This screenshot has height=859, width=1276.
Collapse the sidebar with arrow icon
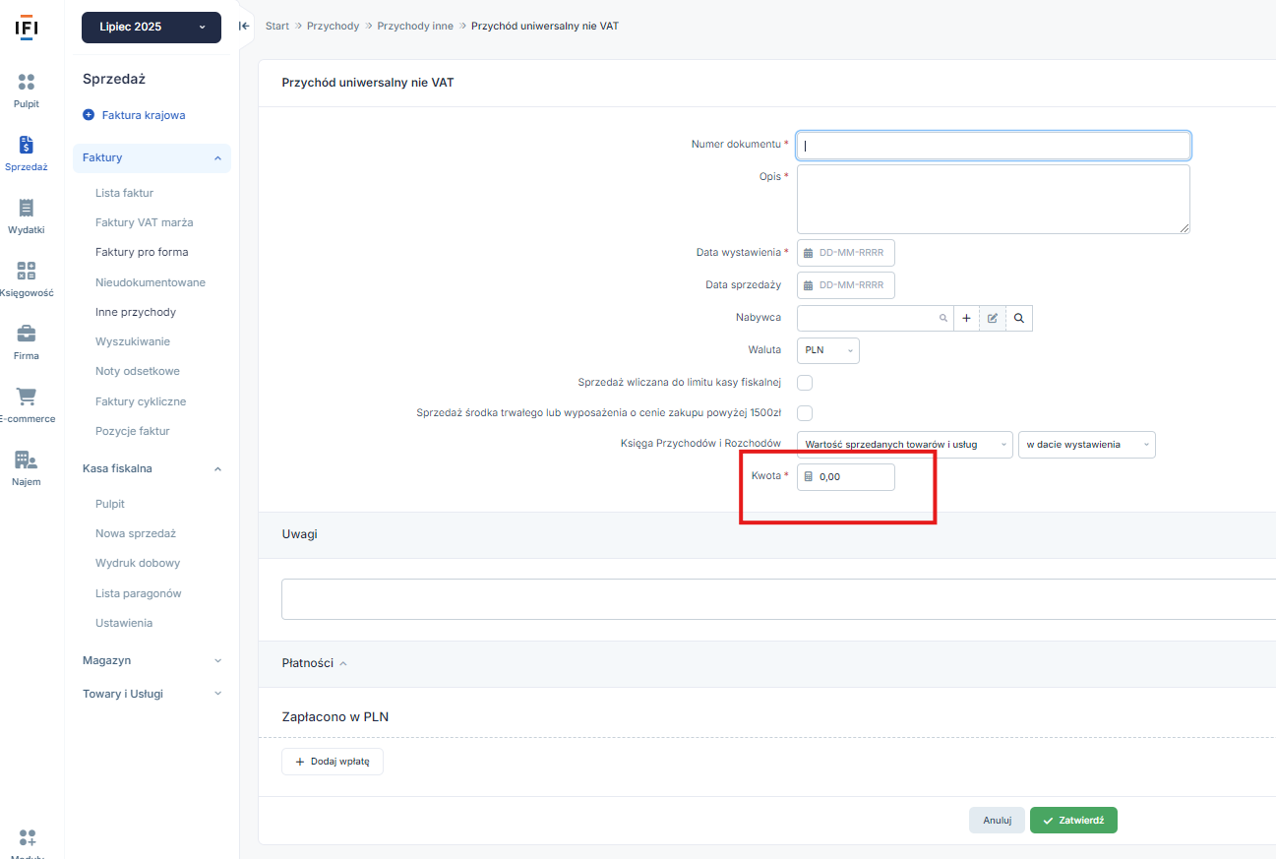click(243, 26)
